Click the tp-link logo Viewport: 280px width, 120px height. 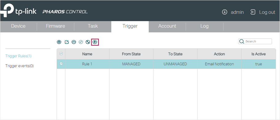point(18,11)
